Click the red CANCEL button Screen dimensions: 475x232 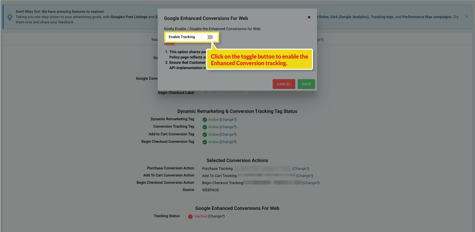coord(284,84)
